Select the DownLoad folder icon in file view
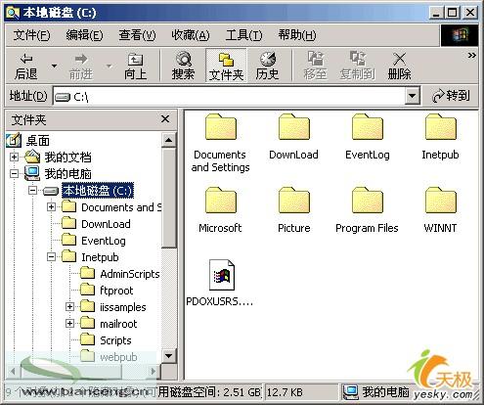Screen dimensions: 484x405 tap(294, 126)
